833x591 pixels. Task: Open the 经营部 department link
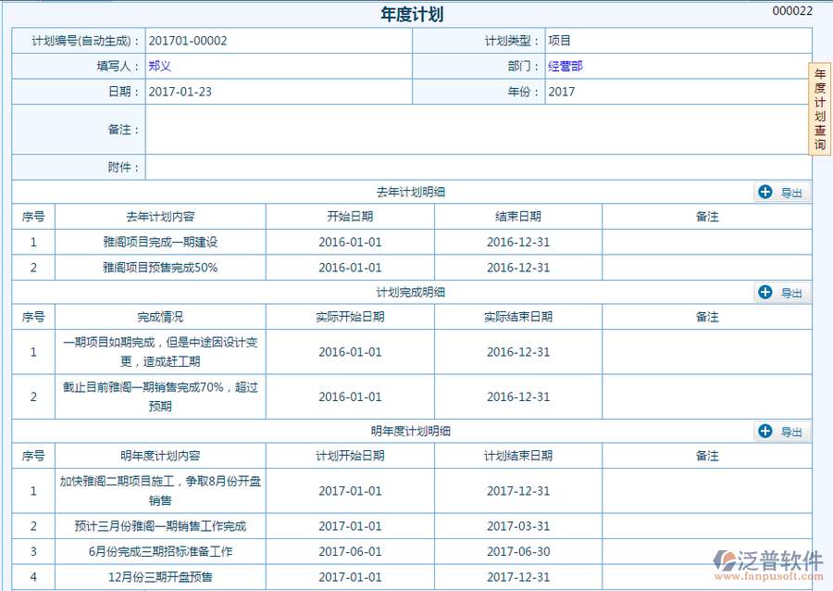click(x=565, y=67)
